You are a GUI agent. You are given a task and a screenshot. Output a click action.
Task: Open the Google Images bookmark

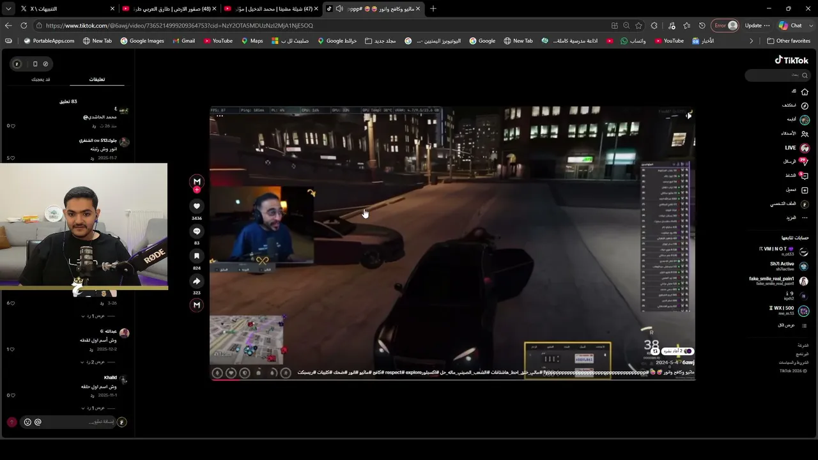(142, 41)
